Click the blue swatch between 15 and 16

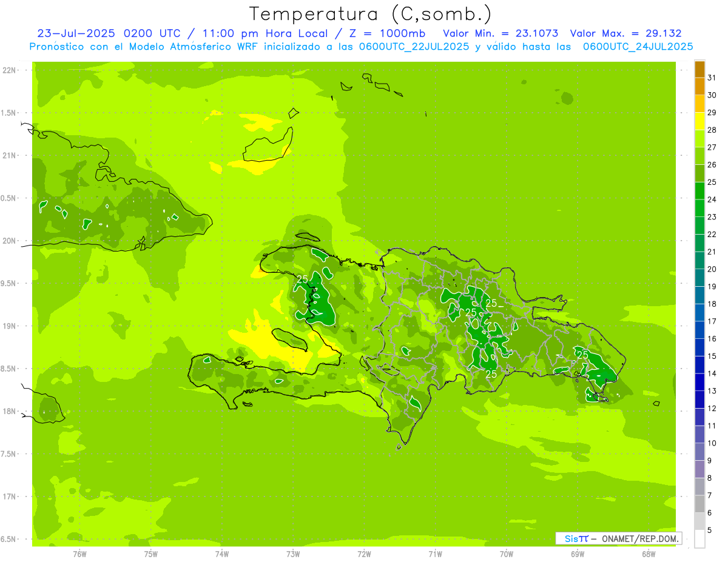pyautogui.click(x=699, y=347)
